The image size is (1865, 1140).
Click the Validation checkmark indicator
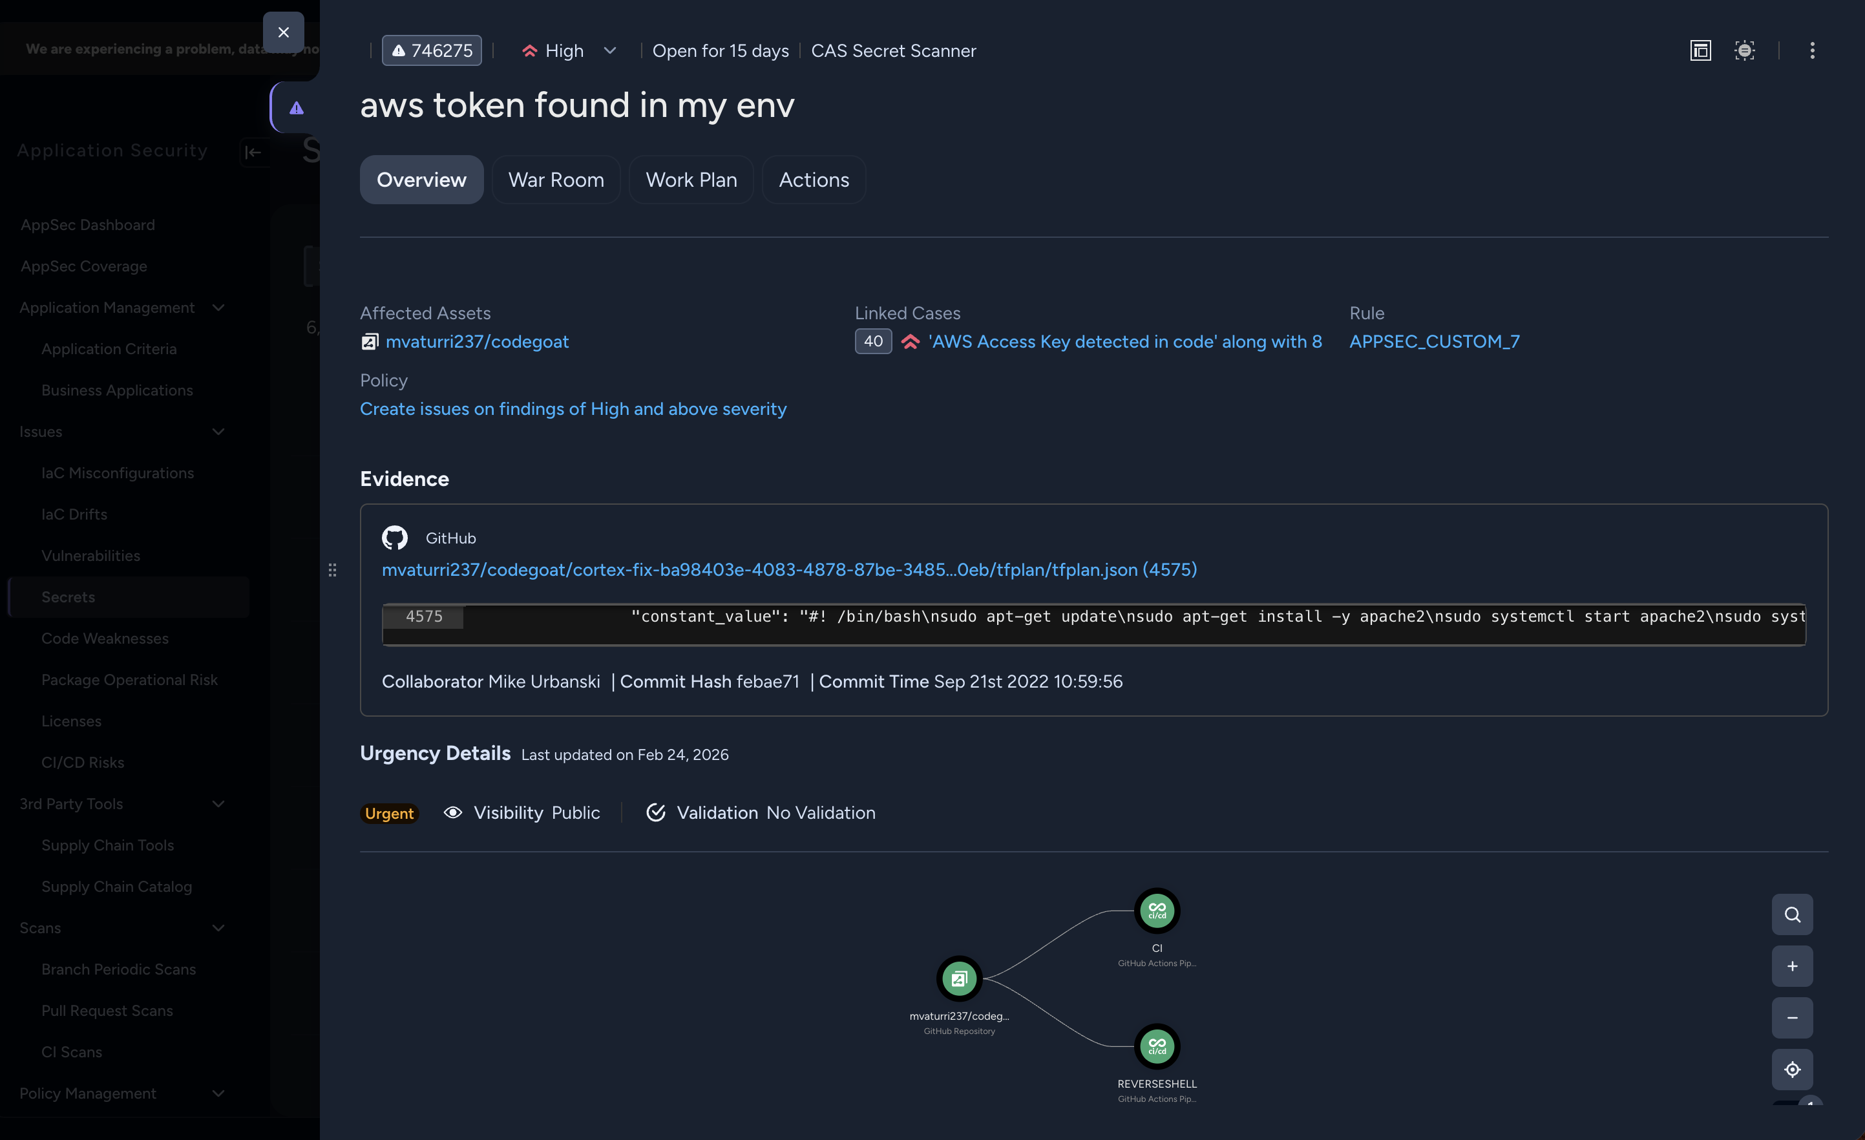click(x=655, y=812)
